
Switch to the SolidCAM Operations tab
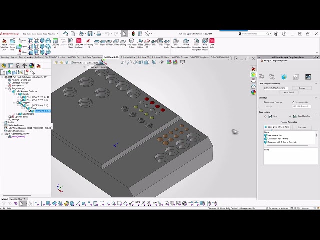pyautogui.click(x=92, y=57)
